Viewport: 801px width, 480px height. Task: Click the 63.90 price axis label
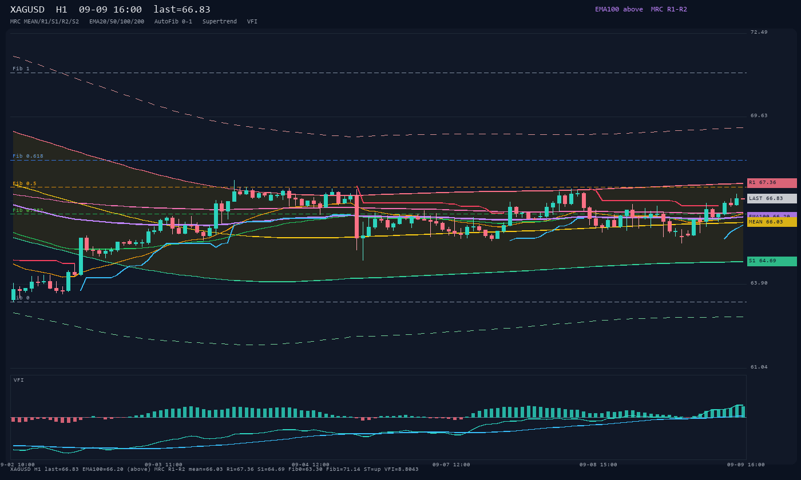[x=759, y=283]
